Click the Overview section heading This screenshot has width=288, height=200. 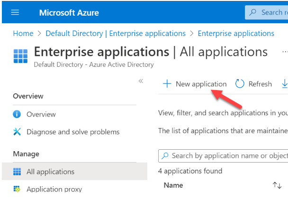[28, 96]
